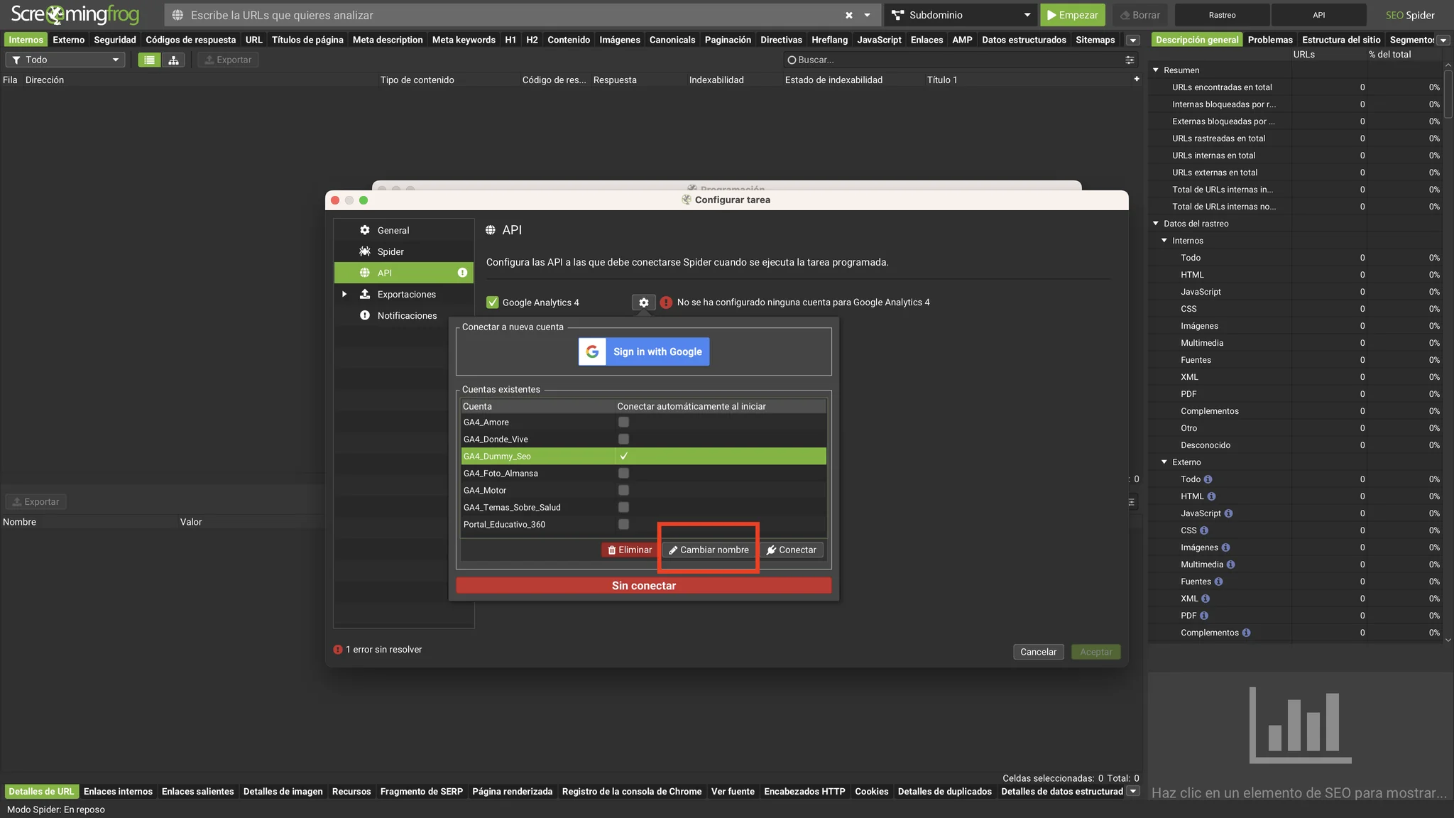This screenshot has height=818, width=1454.
Task: Click the info icon next to Externo Todo
Action: (1208, 479)
